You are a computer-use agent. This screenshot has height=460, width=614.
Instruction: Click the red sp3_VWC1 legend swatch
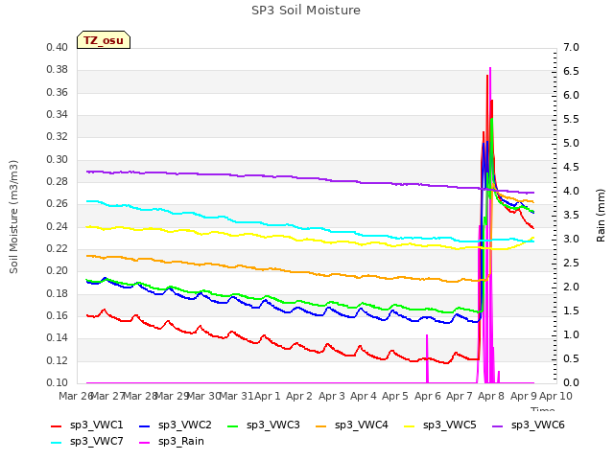(57, 425)
